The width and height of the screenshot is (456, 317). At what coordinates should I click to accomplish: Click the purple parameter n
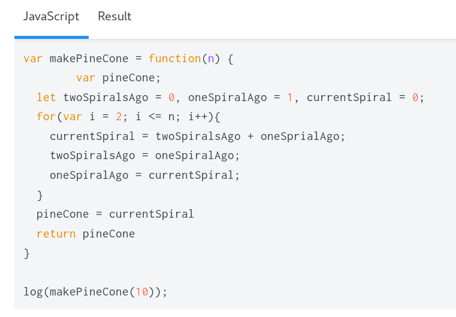tap(210, 59)
